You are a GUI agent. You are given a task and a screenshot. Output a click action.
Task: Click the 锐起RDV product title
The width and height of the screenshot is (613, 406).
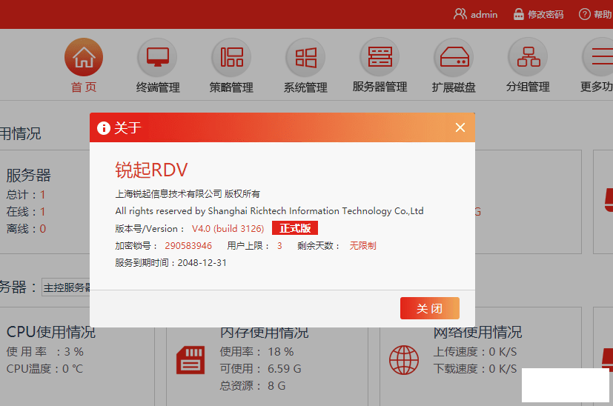[x=151, y=170]
